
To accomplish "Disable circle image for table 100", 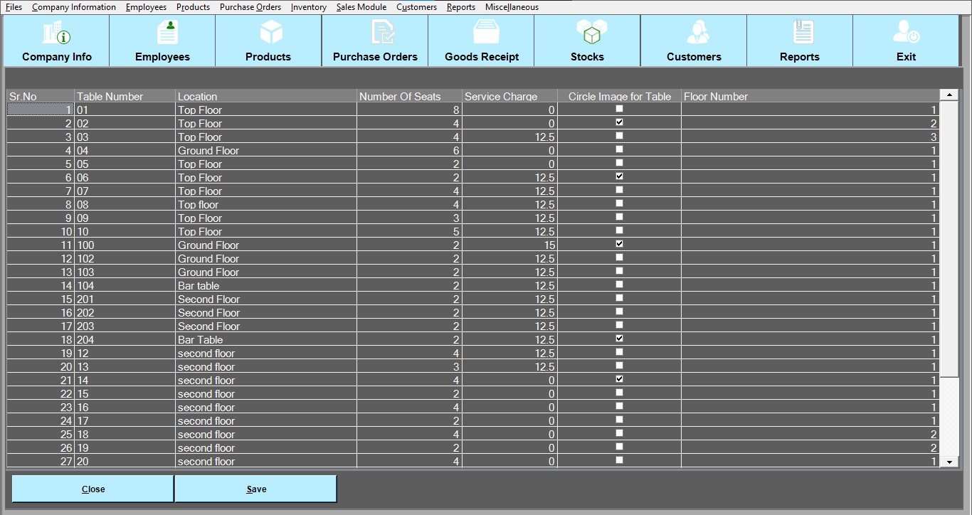I will 619,244.
